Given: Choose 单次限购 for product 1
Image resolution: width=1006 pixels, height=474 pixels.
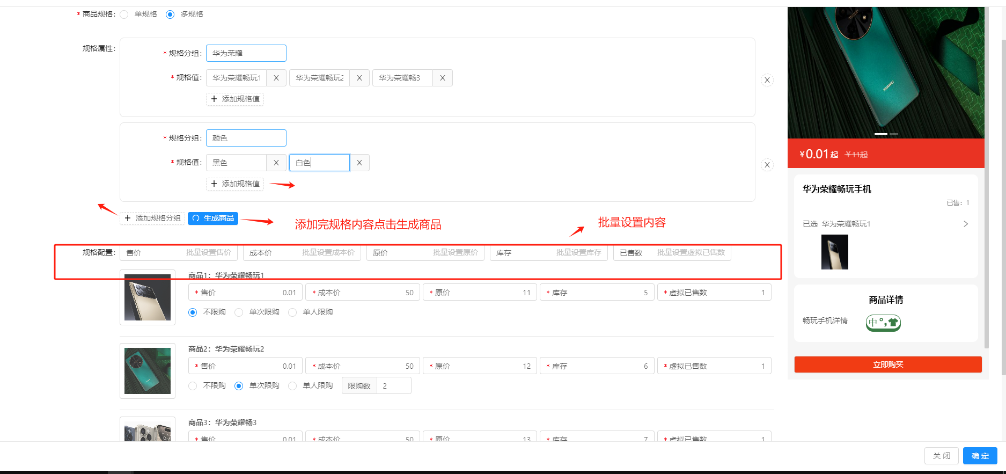Looking at the screenshot, I should point(239,312).
